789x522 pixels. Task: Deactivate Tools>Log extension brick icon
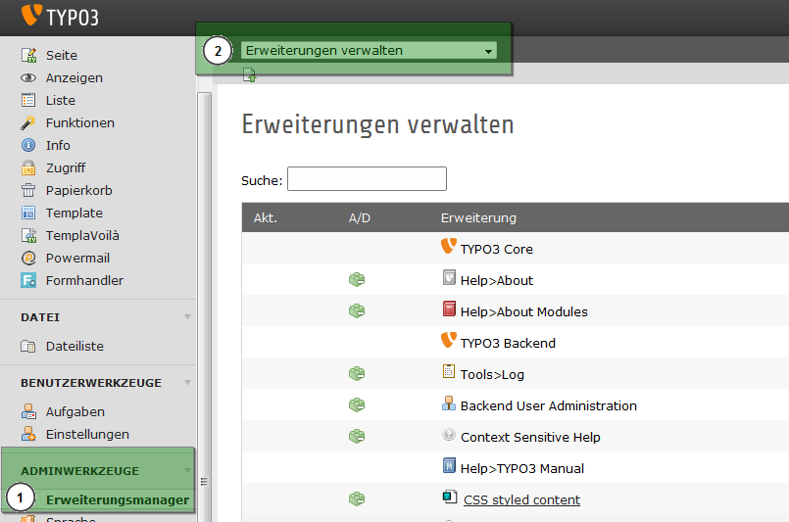click(x=357, y=374)
